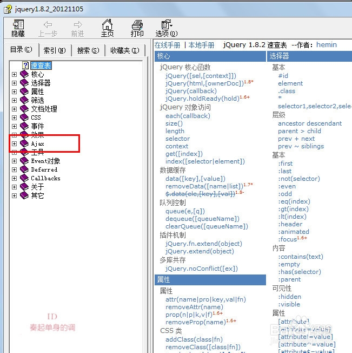Expand the 选择器 tree node
Image resolution: width=352 pixels, height=353 pixels.
(x=14, y=83)
